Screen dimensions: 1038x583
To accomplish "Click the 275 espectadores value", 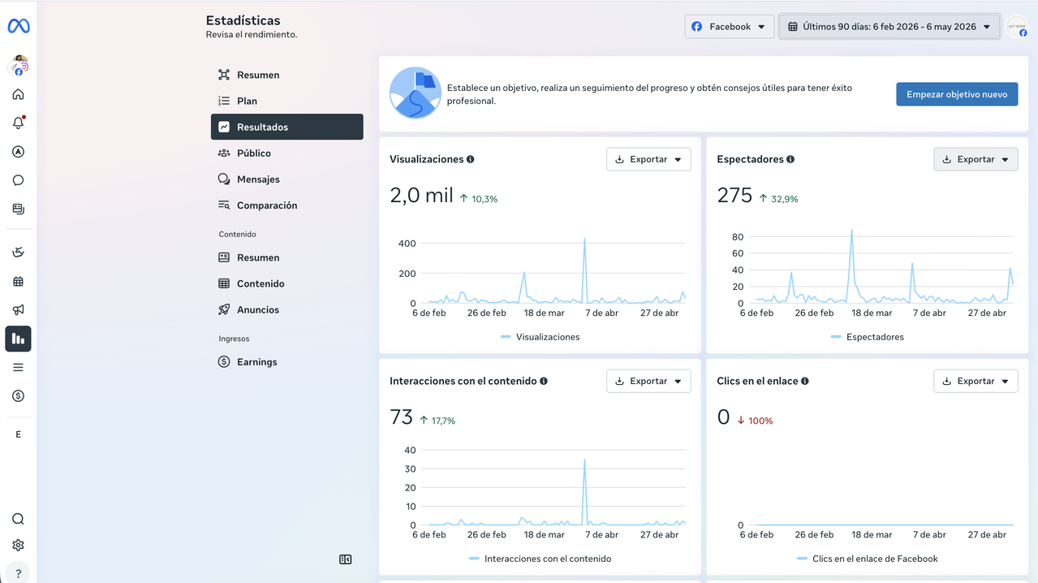I will (734, 196).
